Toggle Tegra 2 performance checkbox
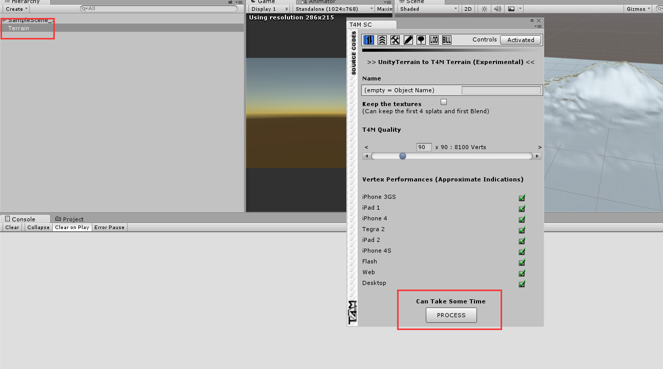The width and height of the screenshot is (663, 369). pos(522,230)
